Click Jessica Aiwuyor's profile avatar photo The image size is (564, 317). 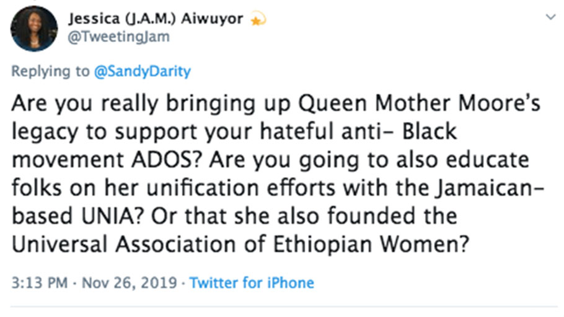coord(35,28)
